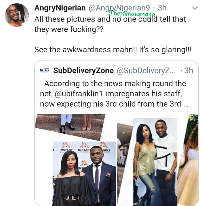Click the SubDeliveryZone logo icon
Viewport: 204px width, 206px height.
(45, 70)
